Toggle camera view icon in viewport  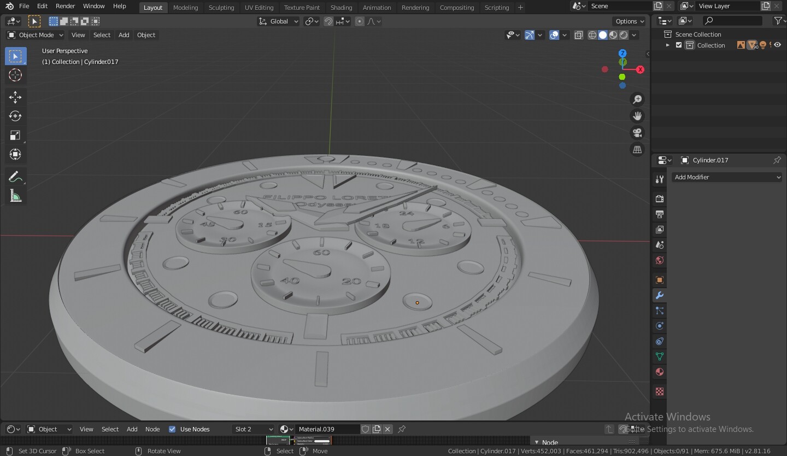coord(637,133)
